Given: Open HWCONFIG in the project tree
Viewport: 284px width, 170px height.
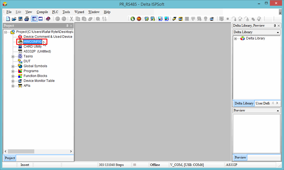Looking at the screenshot, I should pos(33,42).
